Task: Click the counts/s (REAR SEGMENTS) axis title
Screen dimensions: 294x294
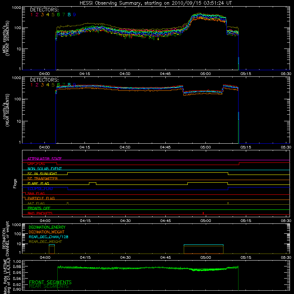Action: coord(6,110)
